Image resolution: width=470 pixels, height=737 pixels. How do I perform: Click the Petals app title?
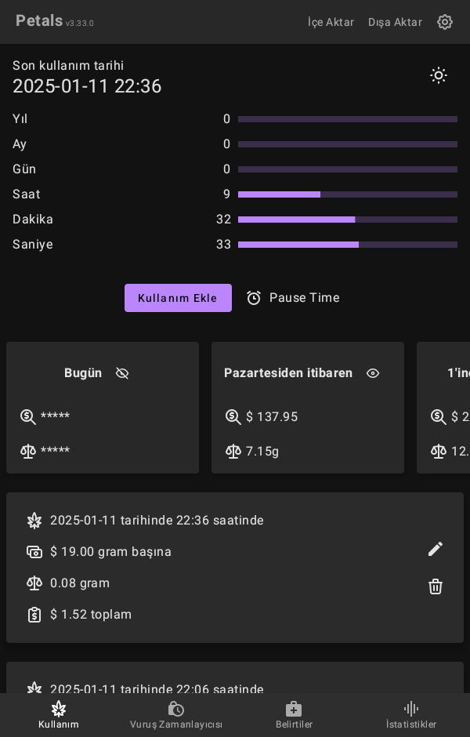[39, 21]
